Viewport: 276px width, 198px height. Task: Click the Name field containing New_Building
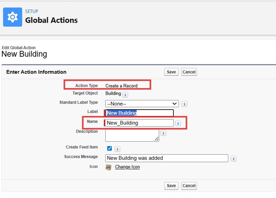click(140, 123)
